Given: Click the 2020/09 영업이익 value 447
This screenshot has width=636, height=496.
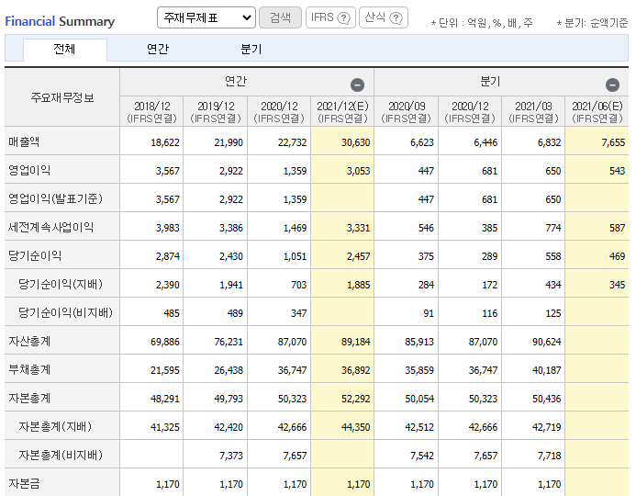Looking at the screenshot, I should (426, 171).
